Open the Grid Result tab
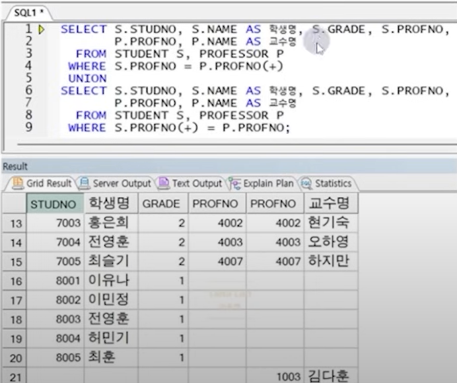The image size is (457, 383). coord(42,183)
